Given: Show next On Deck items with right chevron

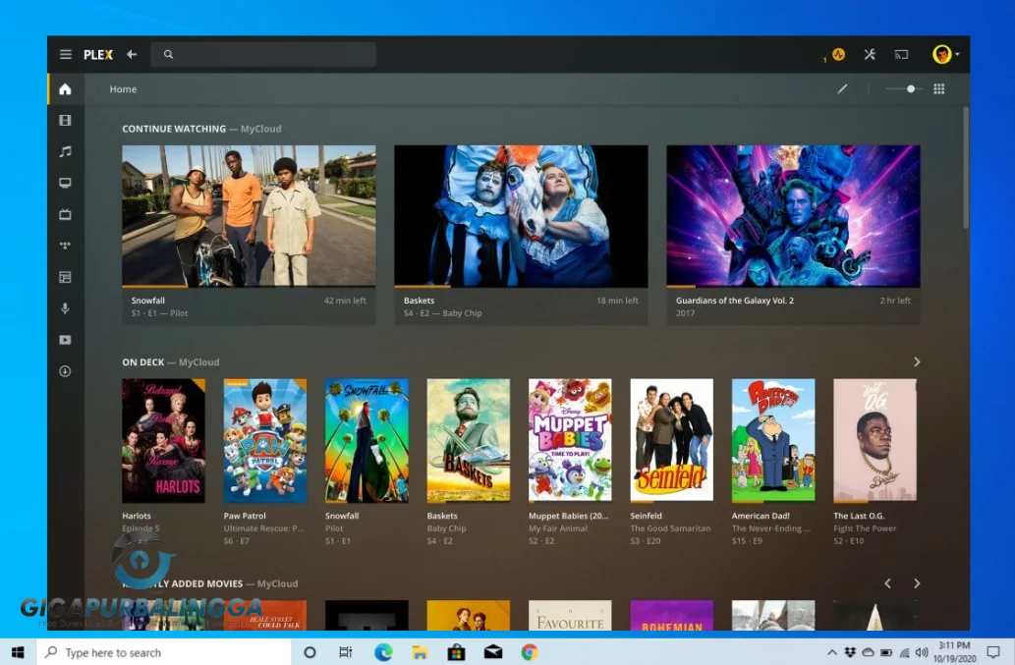Looking at the screenshot, I should tap(917, 361).
